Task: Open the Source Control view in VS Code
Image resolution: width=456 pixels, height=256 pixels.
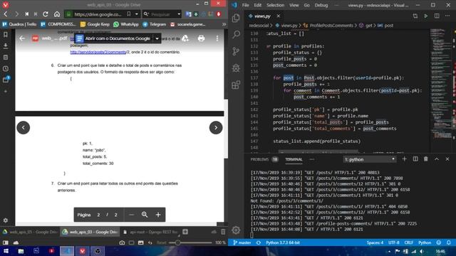Action: tap(236, 51)
